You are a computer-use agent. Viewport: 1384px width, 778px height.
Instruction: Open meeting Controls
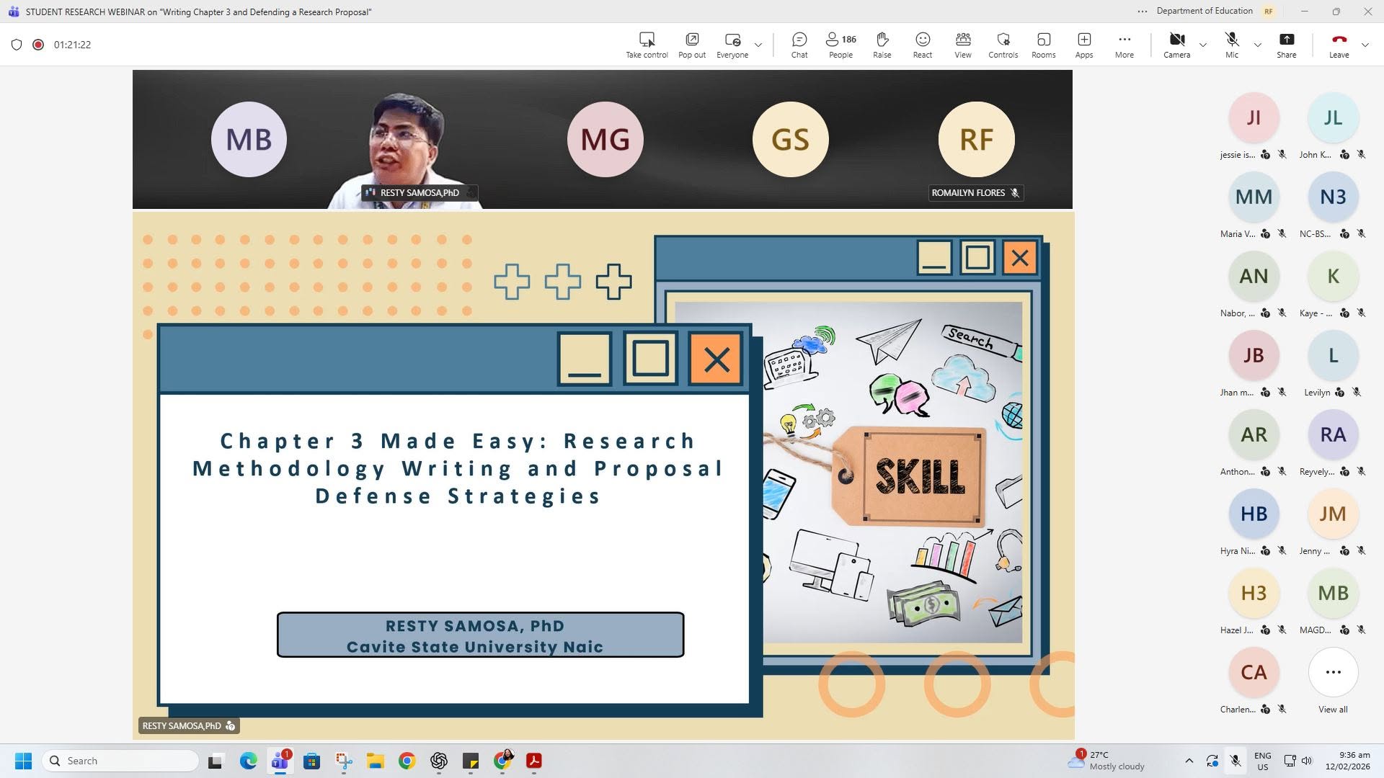[x=1003, y=45]
